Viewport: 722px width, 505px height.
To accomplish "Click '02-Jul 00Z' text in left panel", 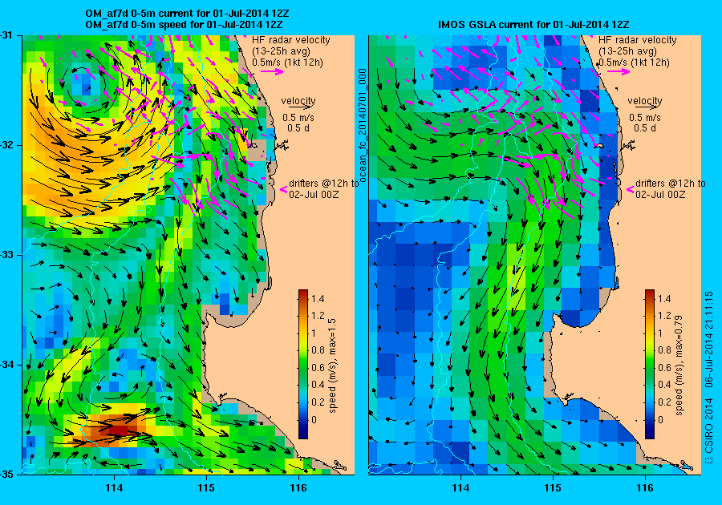I will [x=314, y=194].
